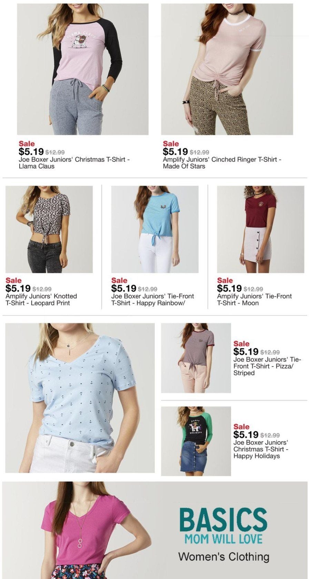Open the light blue anchor print V-neck image

tap(80, 398)
